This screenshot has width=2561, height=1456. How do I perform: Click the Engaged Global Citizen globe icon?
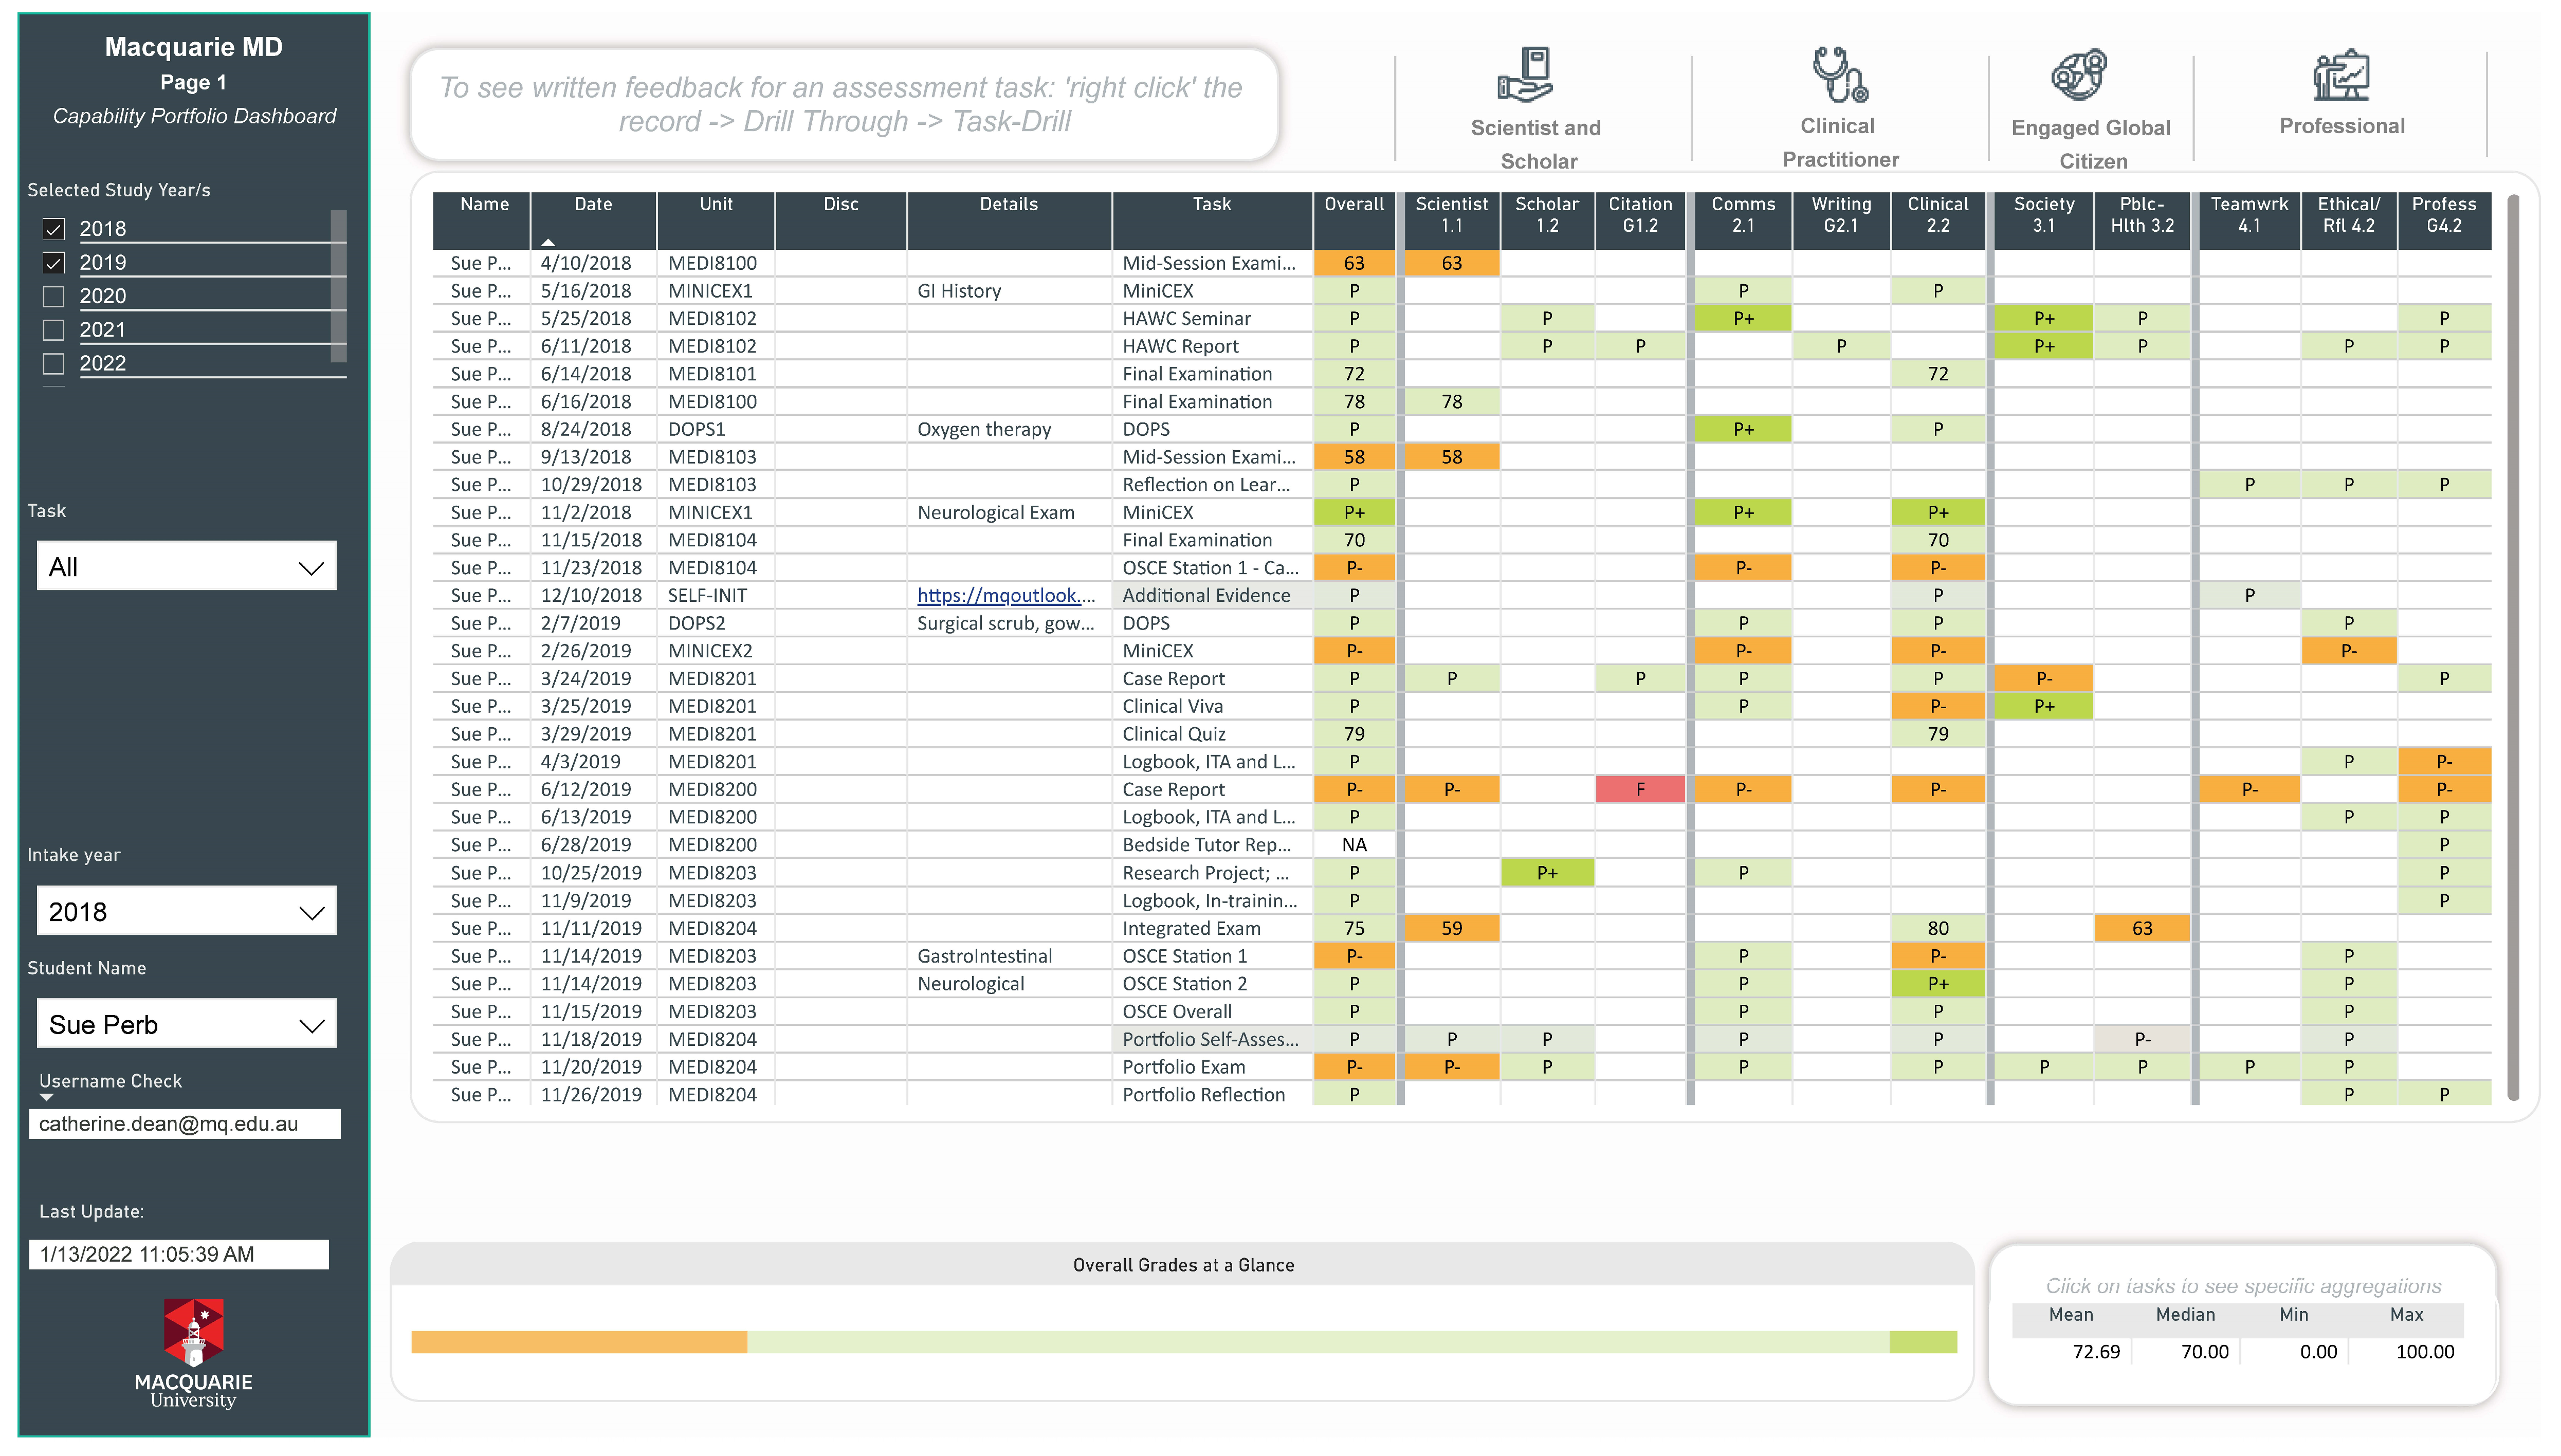click(x=2079, y=75)
